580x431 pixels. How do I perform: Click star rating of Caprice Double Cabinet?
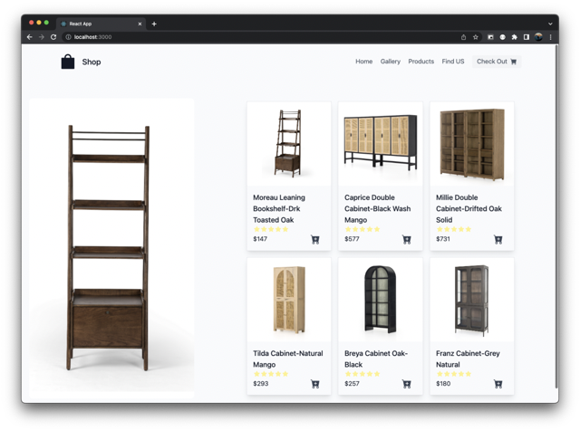(362, 229)
